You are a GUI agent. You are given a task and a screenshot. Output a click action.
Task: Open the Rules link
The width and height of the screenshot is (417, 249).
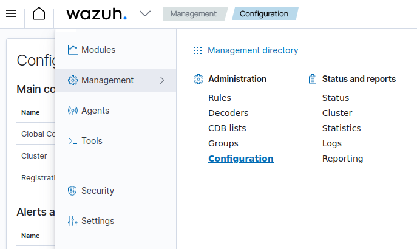(220, 98)
